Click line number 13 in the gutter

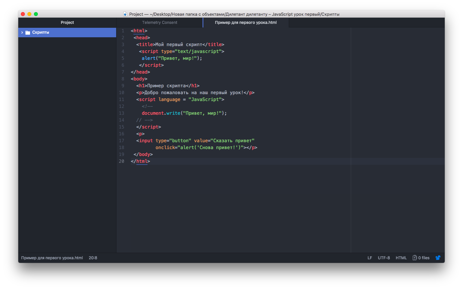pyautogui.click(x=121, y=113)
